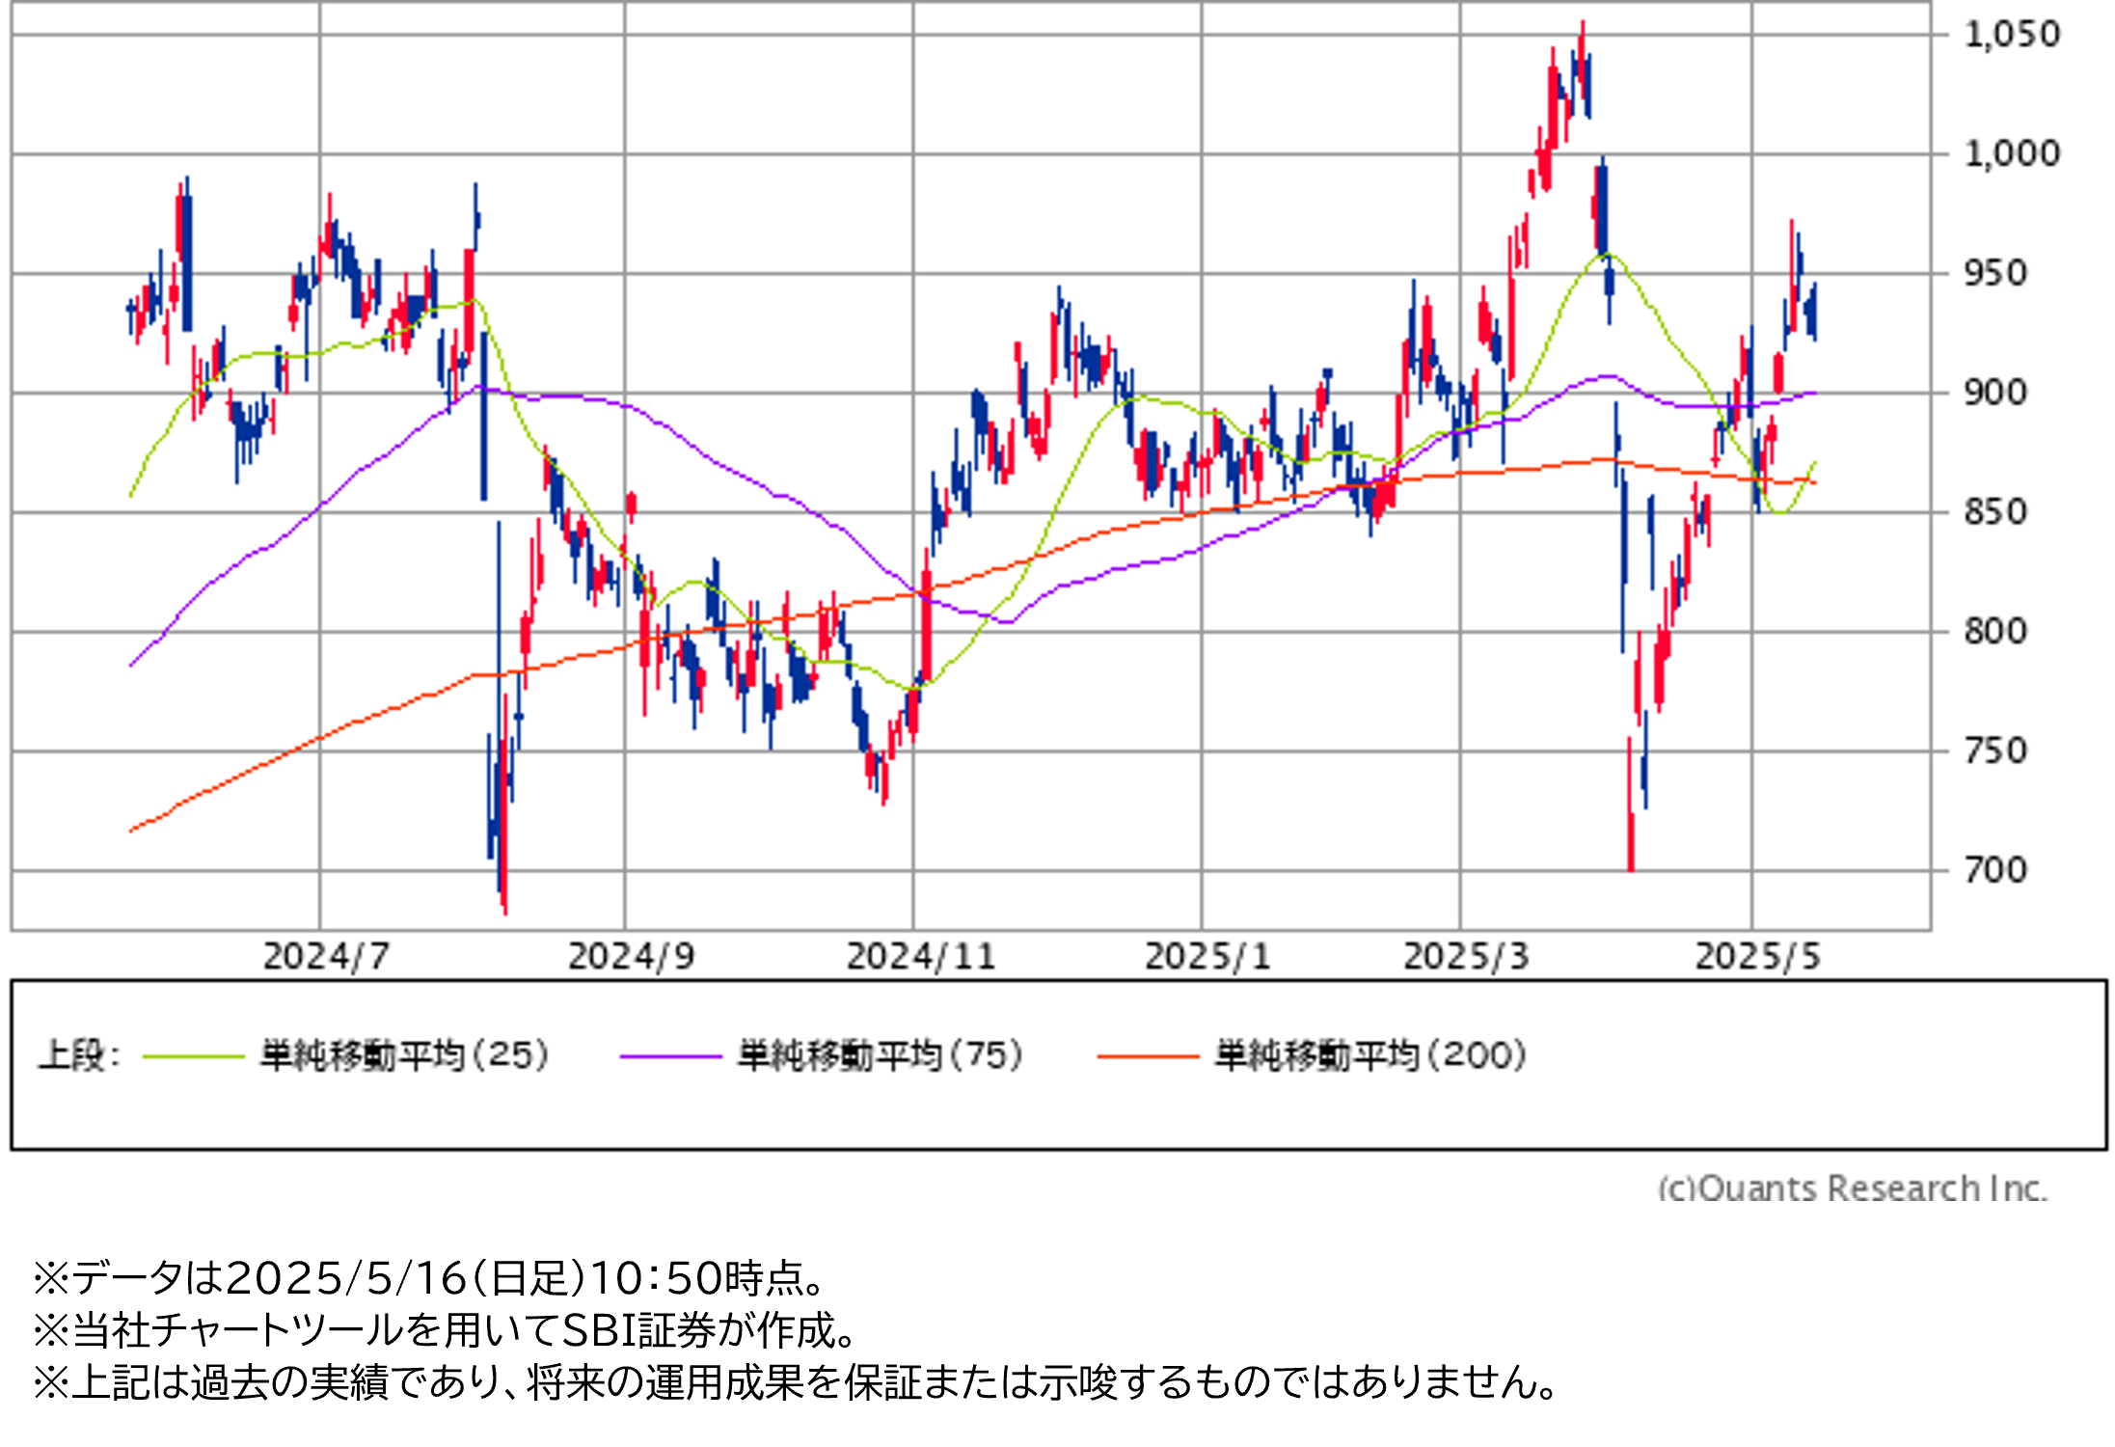2115x1447 pixels.
Task: Click the 800 price axis label
Action: pyautogui.click(x=1995, y=632)
